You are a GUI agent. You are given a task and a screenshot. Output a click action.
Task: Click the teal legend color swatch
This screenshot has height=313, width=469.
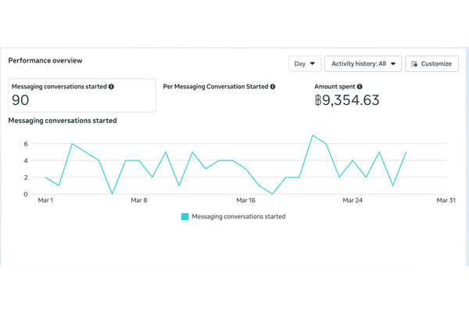click(x=184, y=217)
